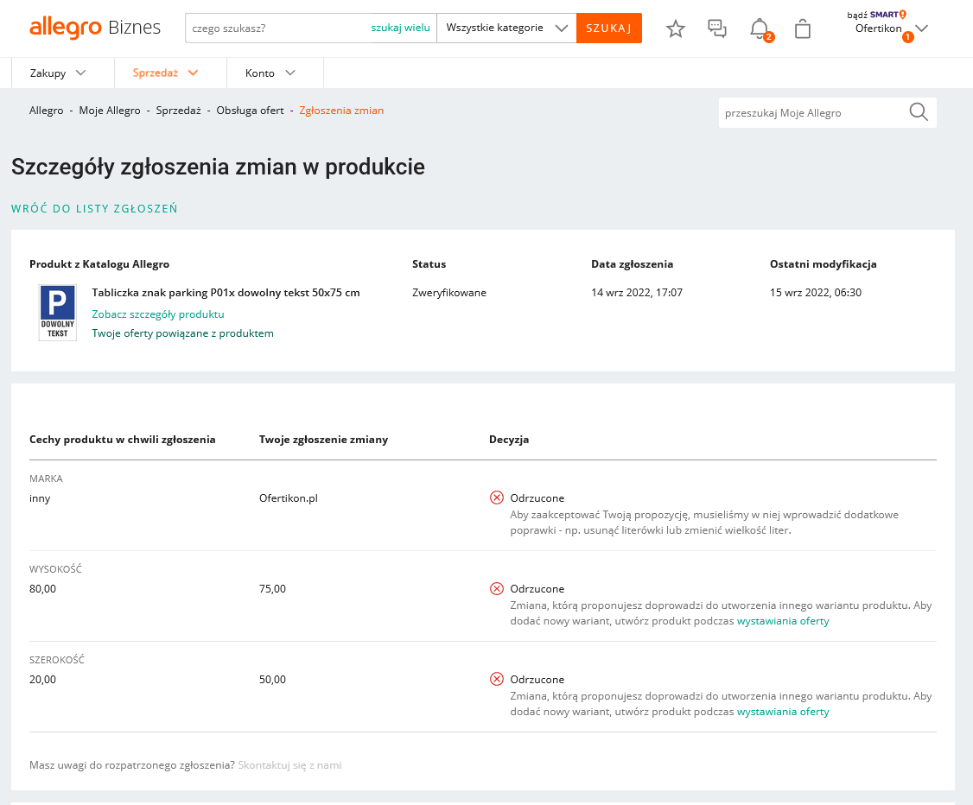Click the magnifier in Moje Allegro search
Viewport: 973px width, 805px height.
pos(918,112)
